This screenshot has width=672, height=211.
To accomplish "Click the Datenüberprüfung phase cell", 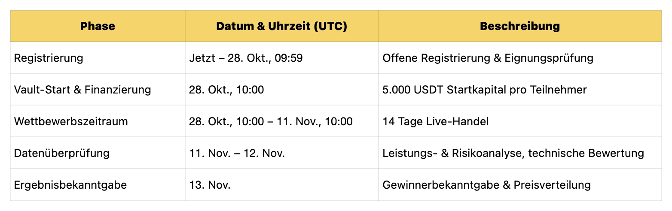I will (61, 153).
